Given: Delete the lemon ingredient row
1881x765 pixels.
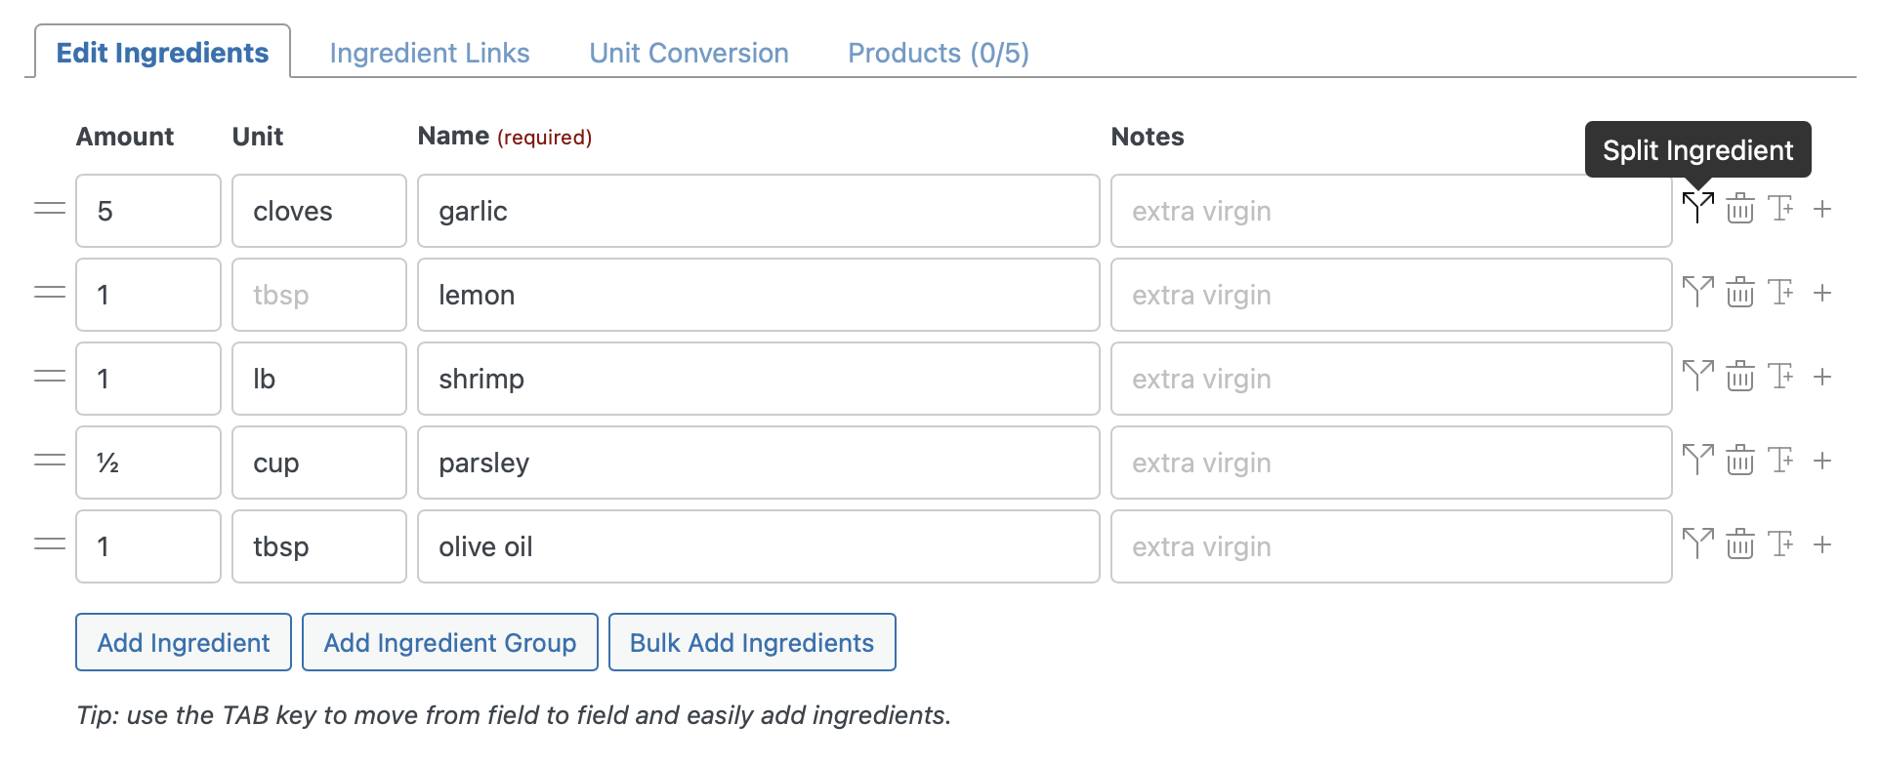Looking at the screenshot, I should click(1739, 293).
